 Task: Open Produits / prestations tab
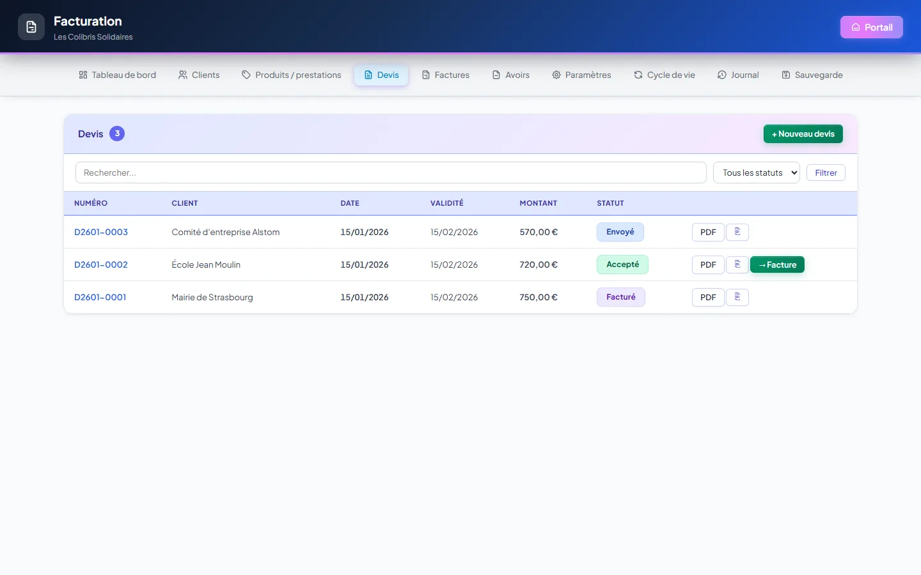(x=292, y=75)
